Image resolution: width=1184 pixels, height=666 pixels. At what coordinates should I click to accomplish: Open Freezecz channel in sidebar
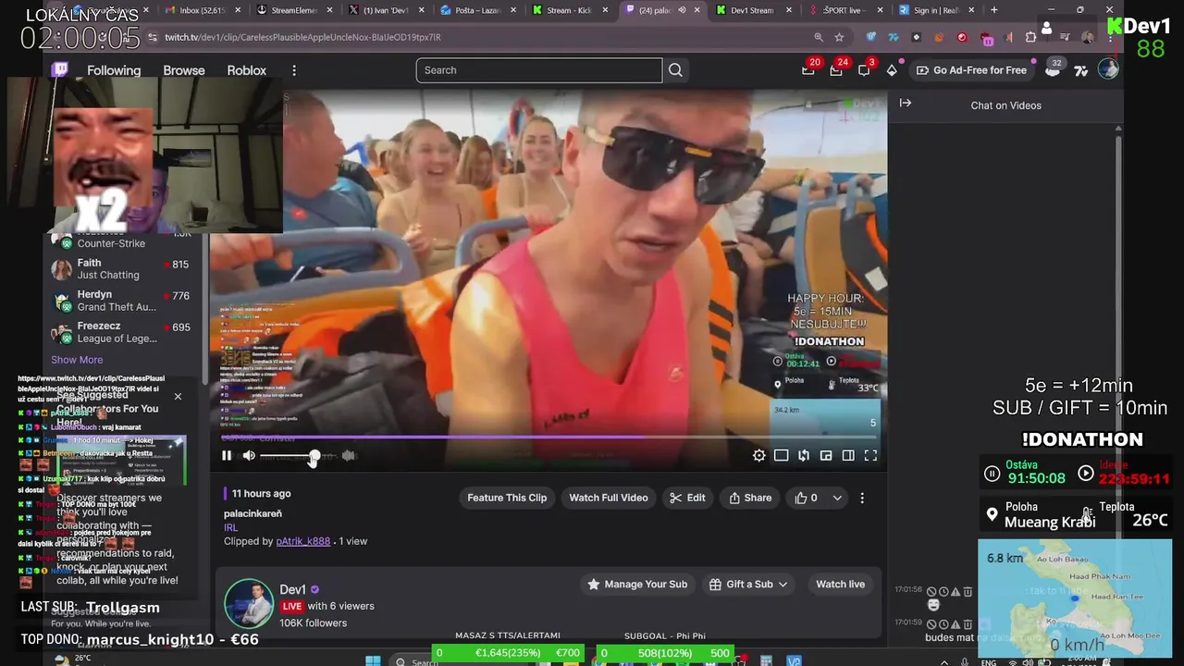click(121, 332)
